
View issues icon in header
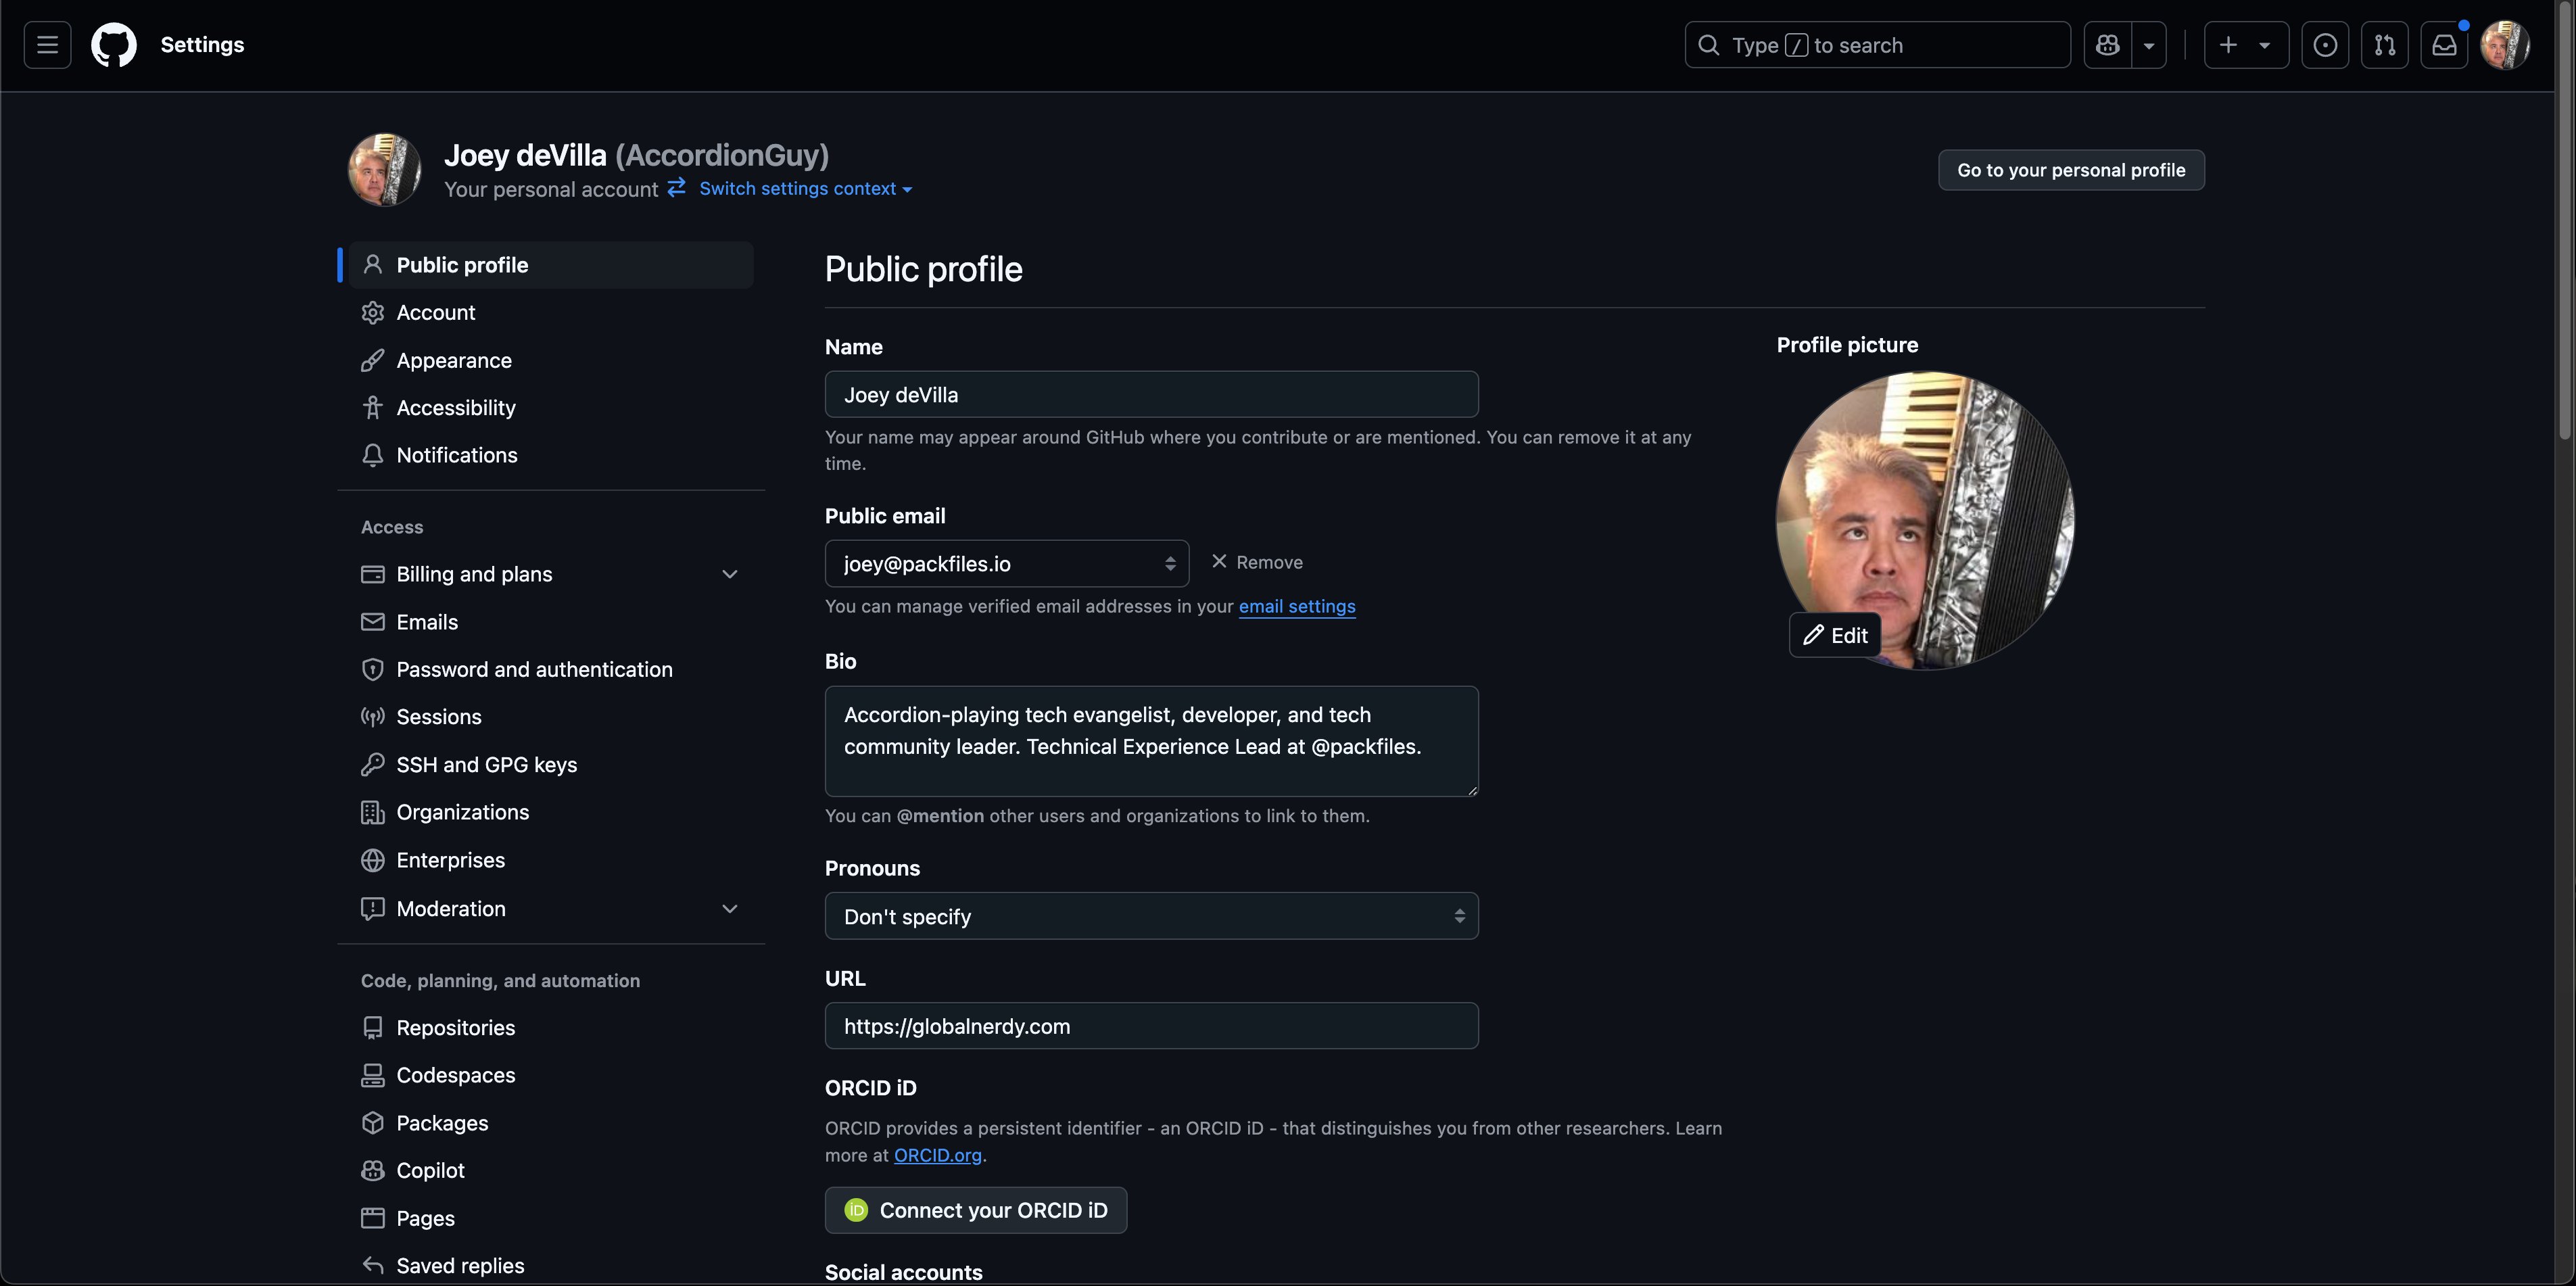point(2325,45)
